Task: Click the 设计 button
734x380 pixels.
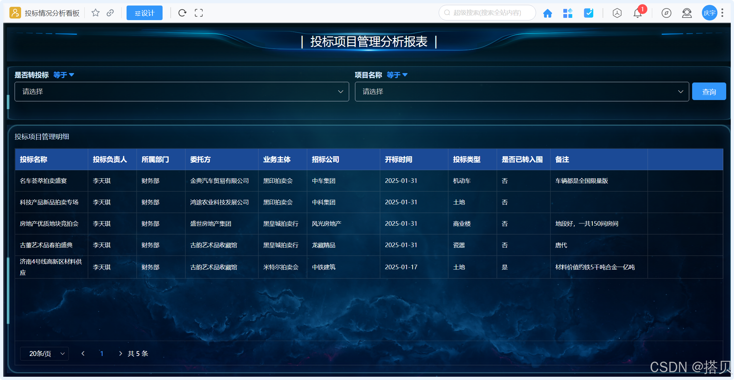Action: click(x=144, y=13)
